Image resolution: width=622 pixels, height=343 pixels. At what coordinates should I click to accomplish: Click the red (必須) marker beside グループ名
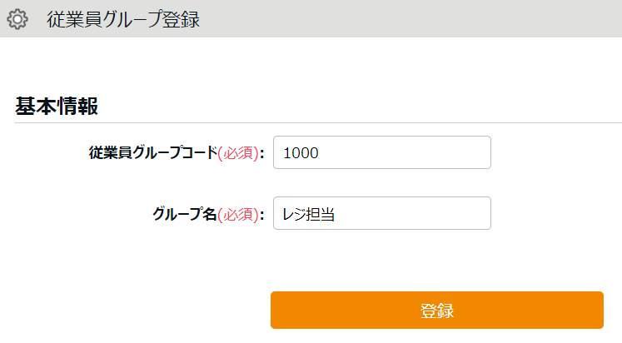(238, 213)
